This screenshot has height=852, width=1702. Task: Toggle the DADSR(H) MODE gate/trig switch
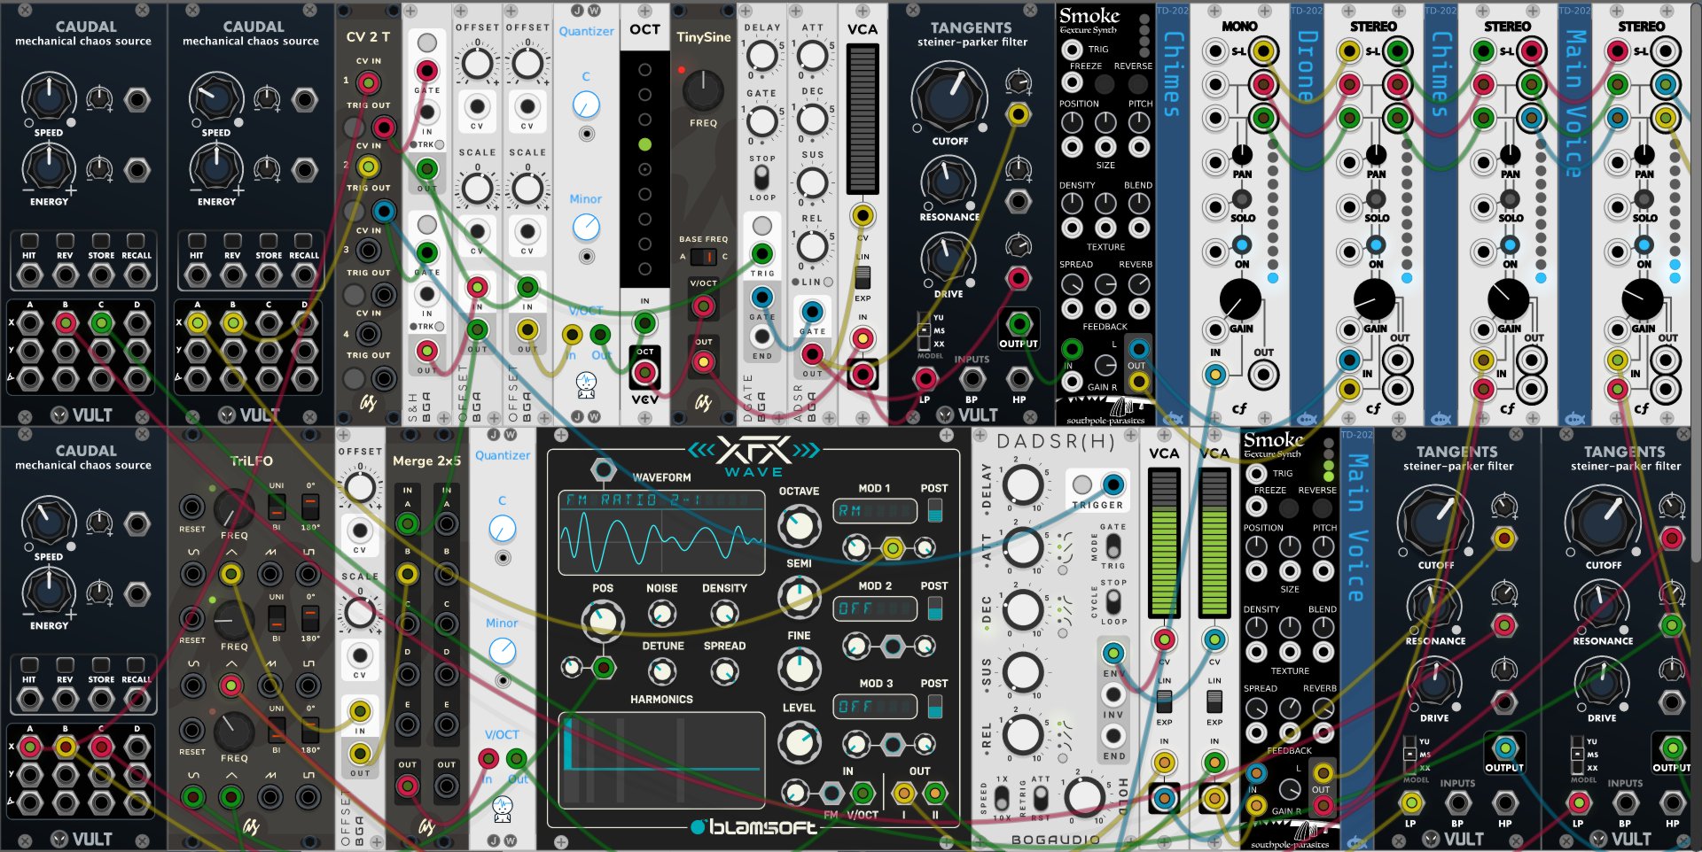tap(1113, 546)
